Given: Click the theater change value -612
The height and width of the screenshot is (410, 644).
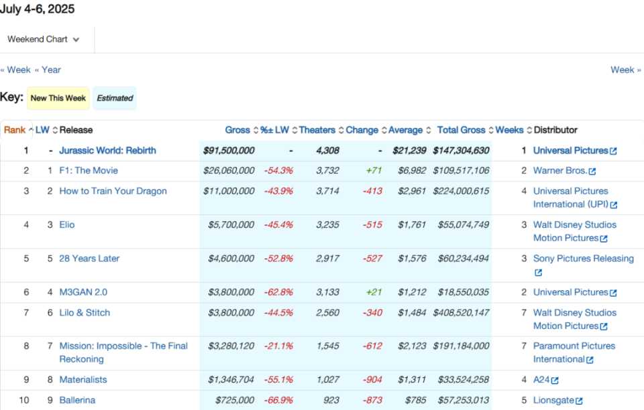Looking at the screenshot, I should [372, 346].
